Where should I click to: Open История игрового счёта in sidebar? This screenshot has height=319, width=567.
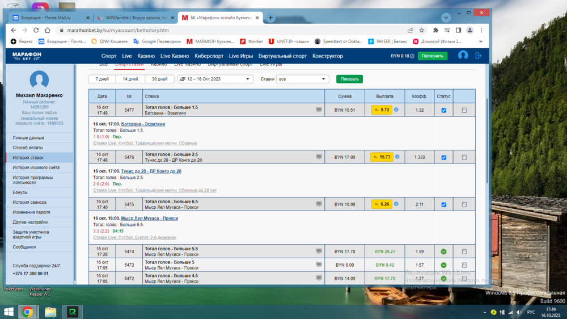click(40, 167)
